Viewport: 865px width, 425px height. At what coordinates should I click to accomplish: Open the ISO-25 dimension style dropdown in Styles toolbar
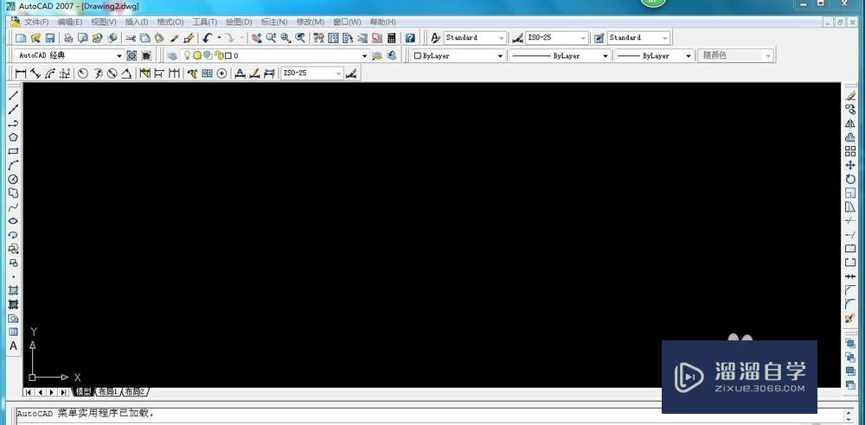click(x=584, y=38)
